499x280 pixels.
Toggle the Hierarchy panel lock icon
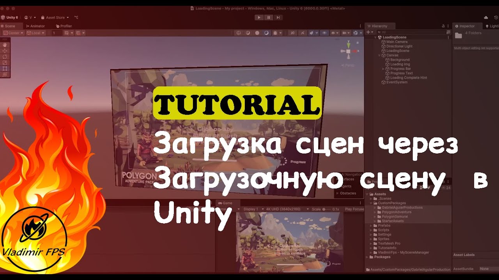(x=443, y=26)
